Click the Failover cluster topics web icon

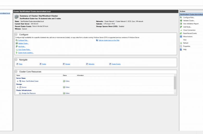point(97,40)
